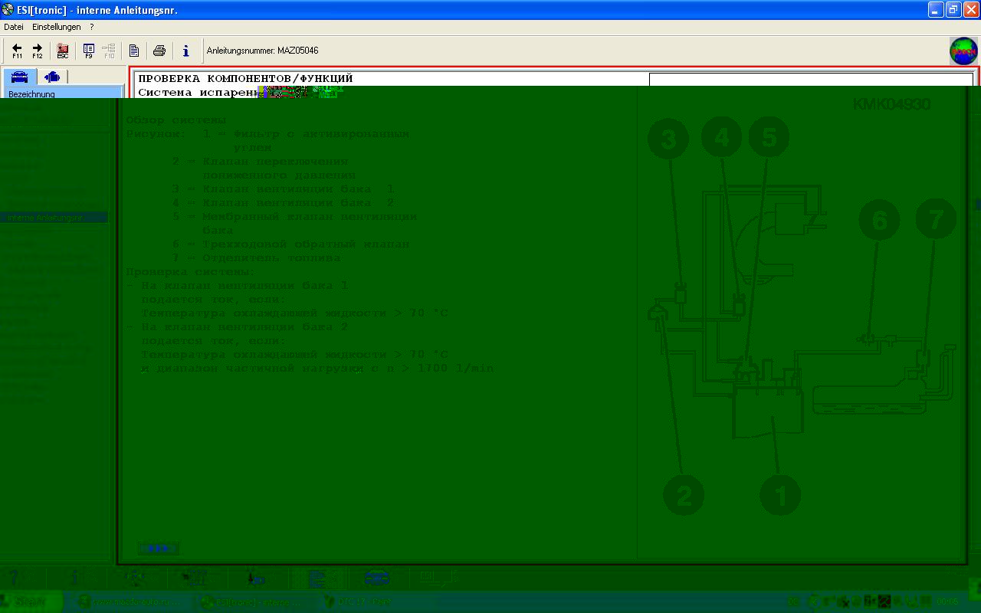
Task: Open the Einstellungen menu
Action: click(x=56, y=27)
